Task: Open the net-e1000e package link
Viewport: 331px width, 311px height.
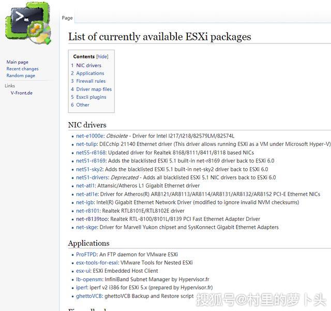Action: pyautogui.click(x=89, y=136)
